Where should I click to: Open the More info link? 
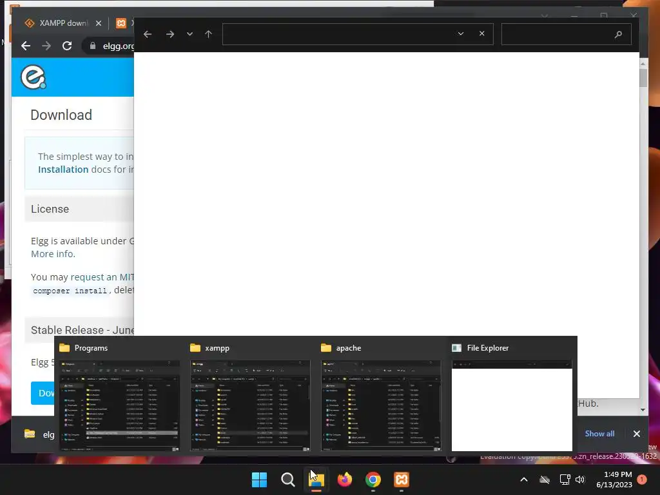coord(53,254)
